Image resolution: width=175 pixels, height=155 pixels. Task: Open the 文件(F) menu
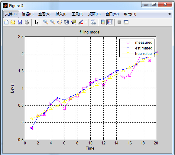coord(11,14)
